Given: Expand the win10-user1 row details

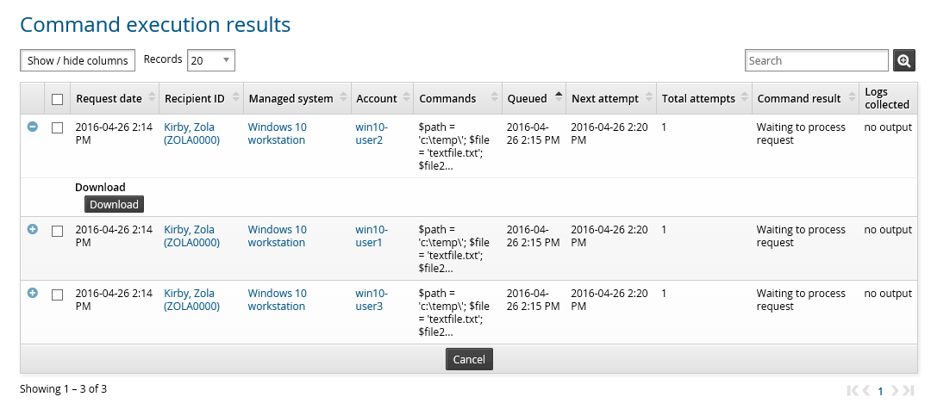Looking at the screenshot, I should coord(33,229).
